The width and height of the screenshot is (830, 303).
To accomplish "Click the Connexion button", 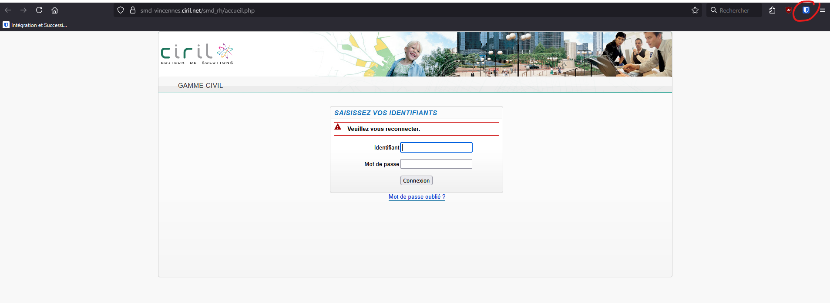I will point(417,180).
